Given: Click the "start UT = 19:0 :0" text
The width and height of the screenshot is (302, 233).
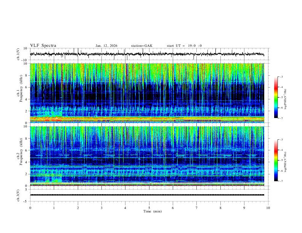Looking at the screenshot, I should [x=184, y=46].
